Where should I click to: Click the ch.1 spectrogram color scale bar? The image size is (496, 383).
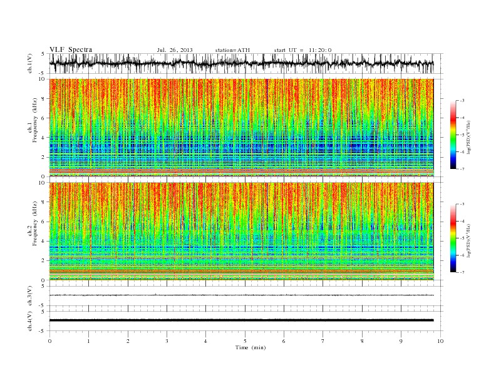(x=453, y=135)
